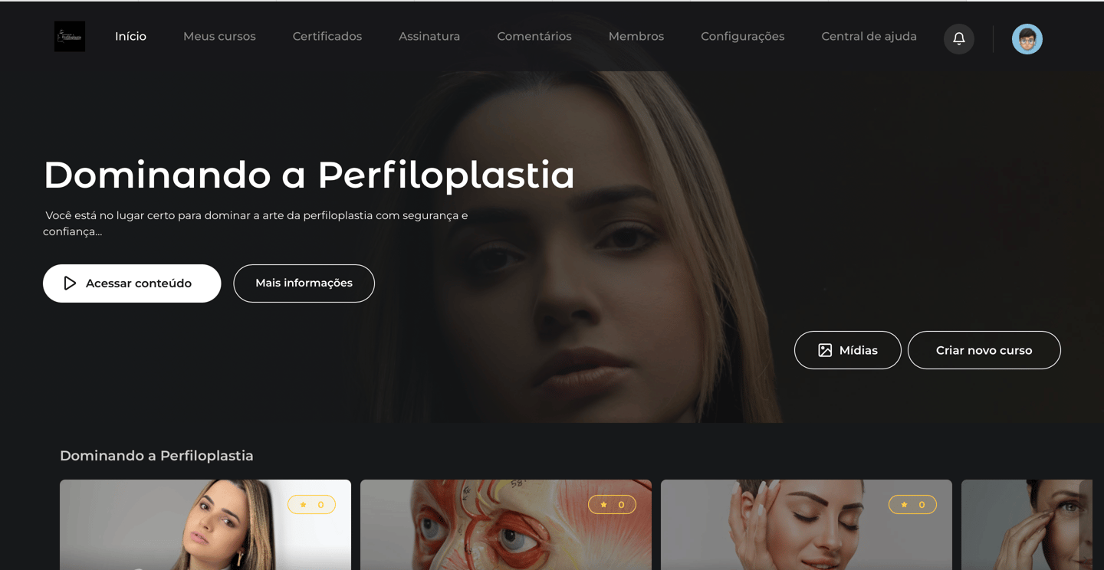The width and height of the screenshot is (1104, 570).
Task: Open Comentários section
Action: coord(534,36)
